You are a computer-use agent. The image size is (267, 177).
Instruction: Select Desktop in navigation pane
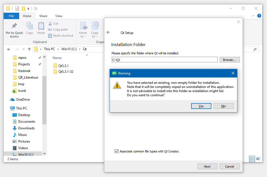(24, 115)
